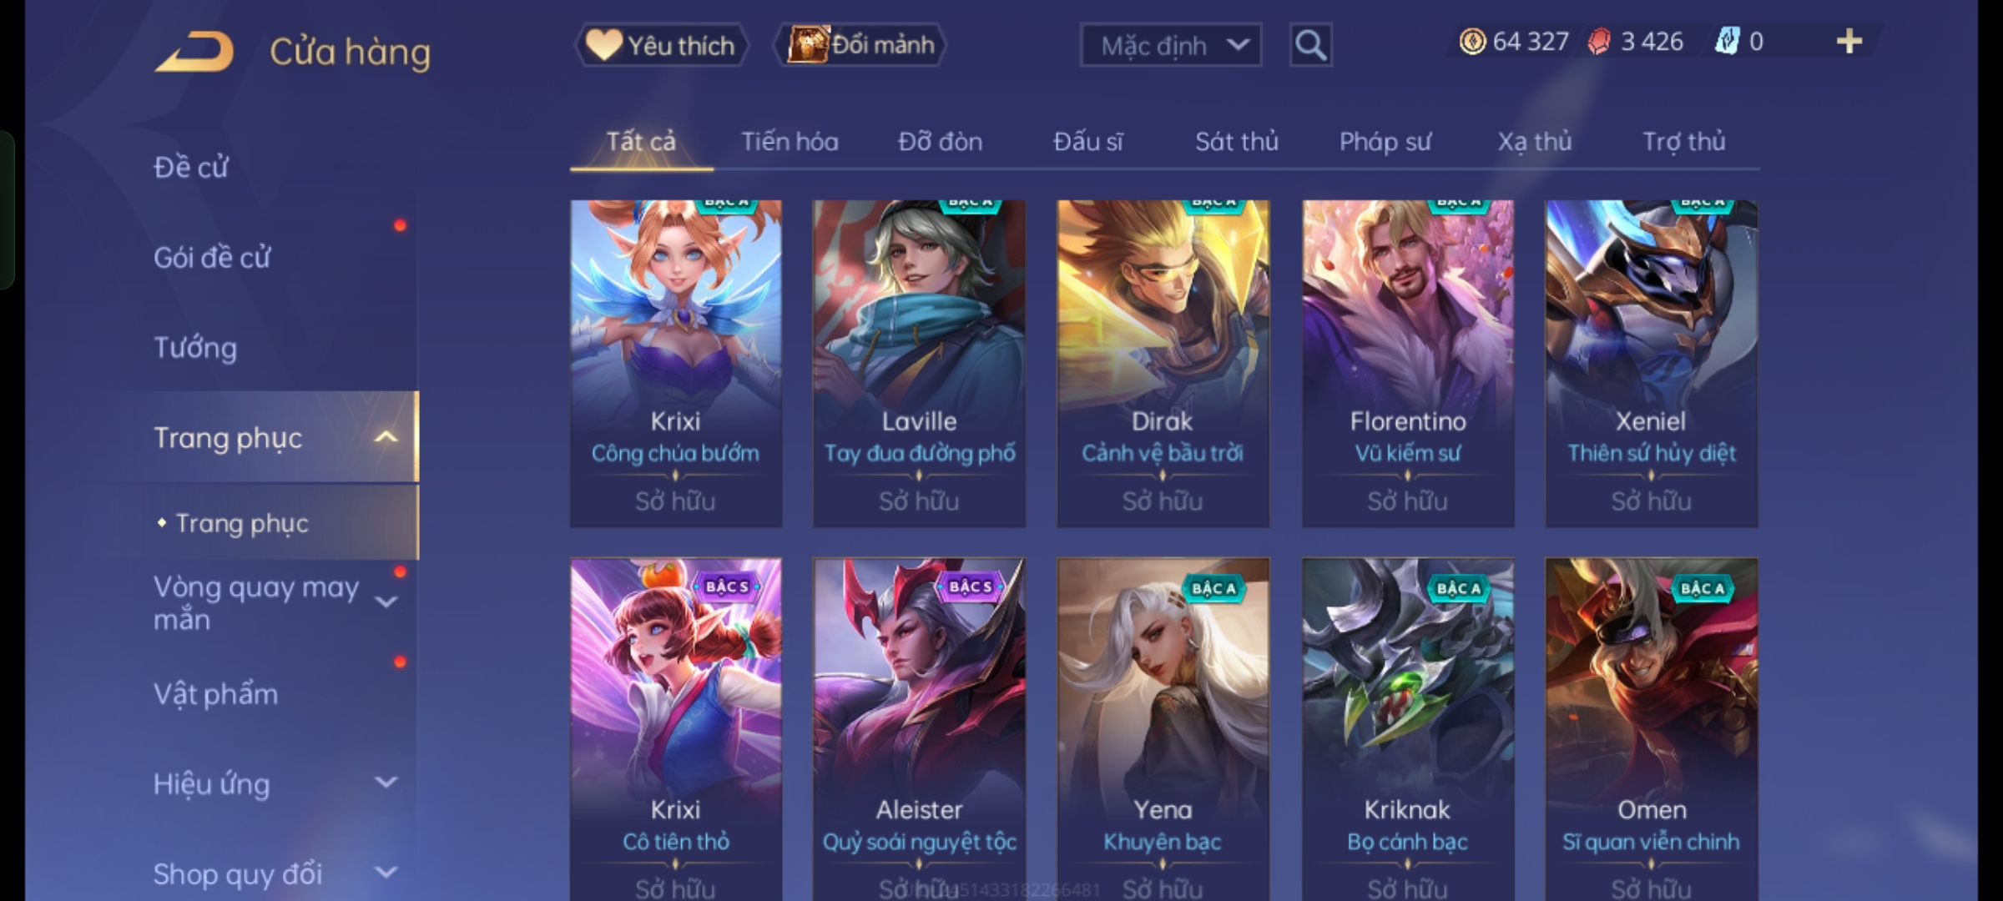Expand the Hiệu ứng sidebar section
The image size is (2003, 901).
point(386,783)
